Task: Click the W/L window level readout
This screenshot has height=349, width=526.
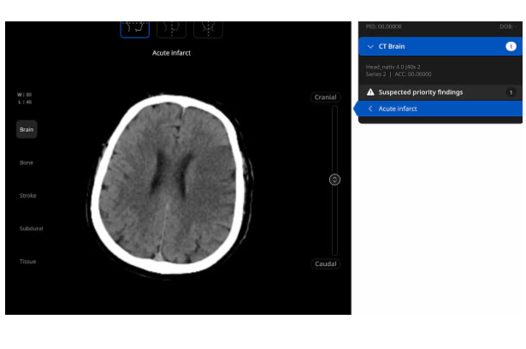Action: (24, 98)
